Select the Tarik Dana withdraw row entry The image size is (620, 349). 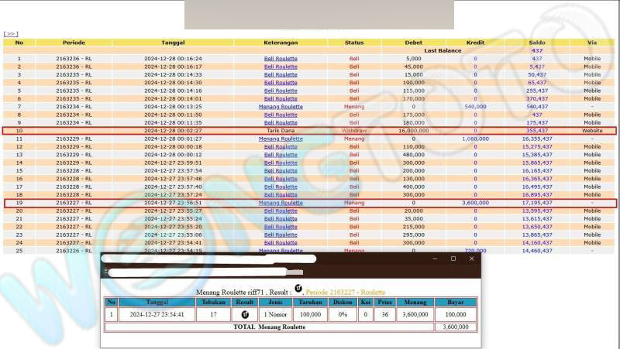(x=281, y=131)
